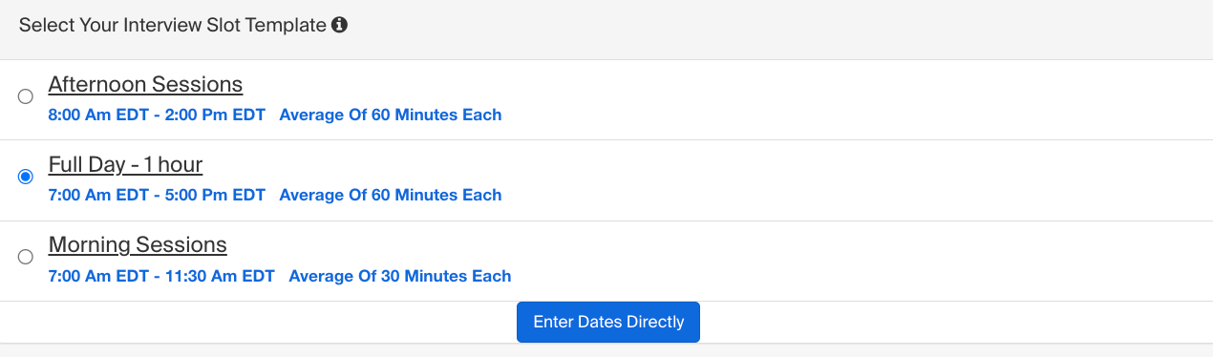Viewport: 1213px width, 357px height.
Task: Click Average Of 60 Minutes Each under Full Day
Action: point(390,195)
